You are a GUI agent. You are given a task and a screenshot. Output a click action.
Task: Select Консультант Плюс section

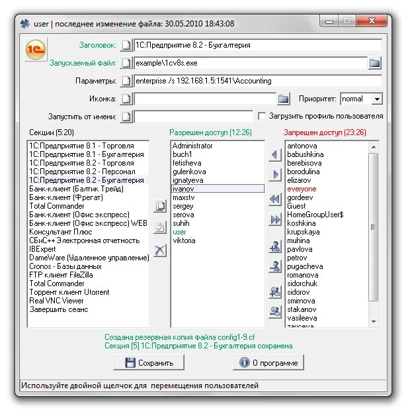[89, 232]
